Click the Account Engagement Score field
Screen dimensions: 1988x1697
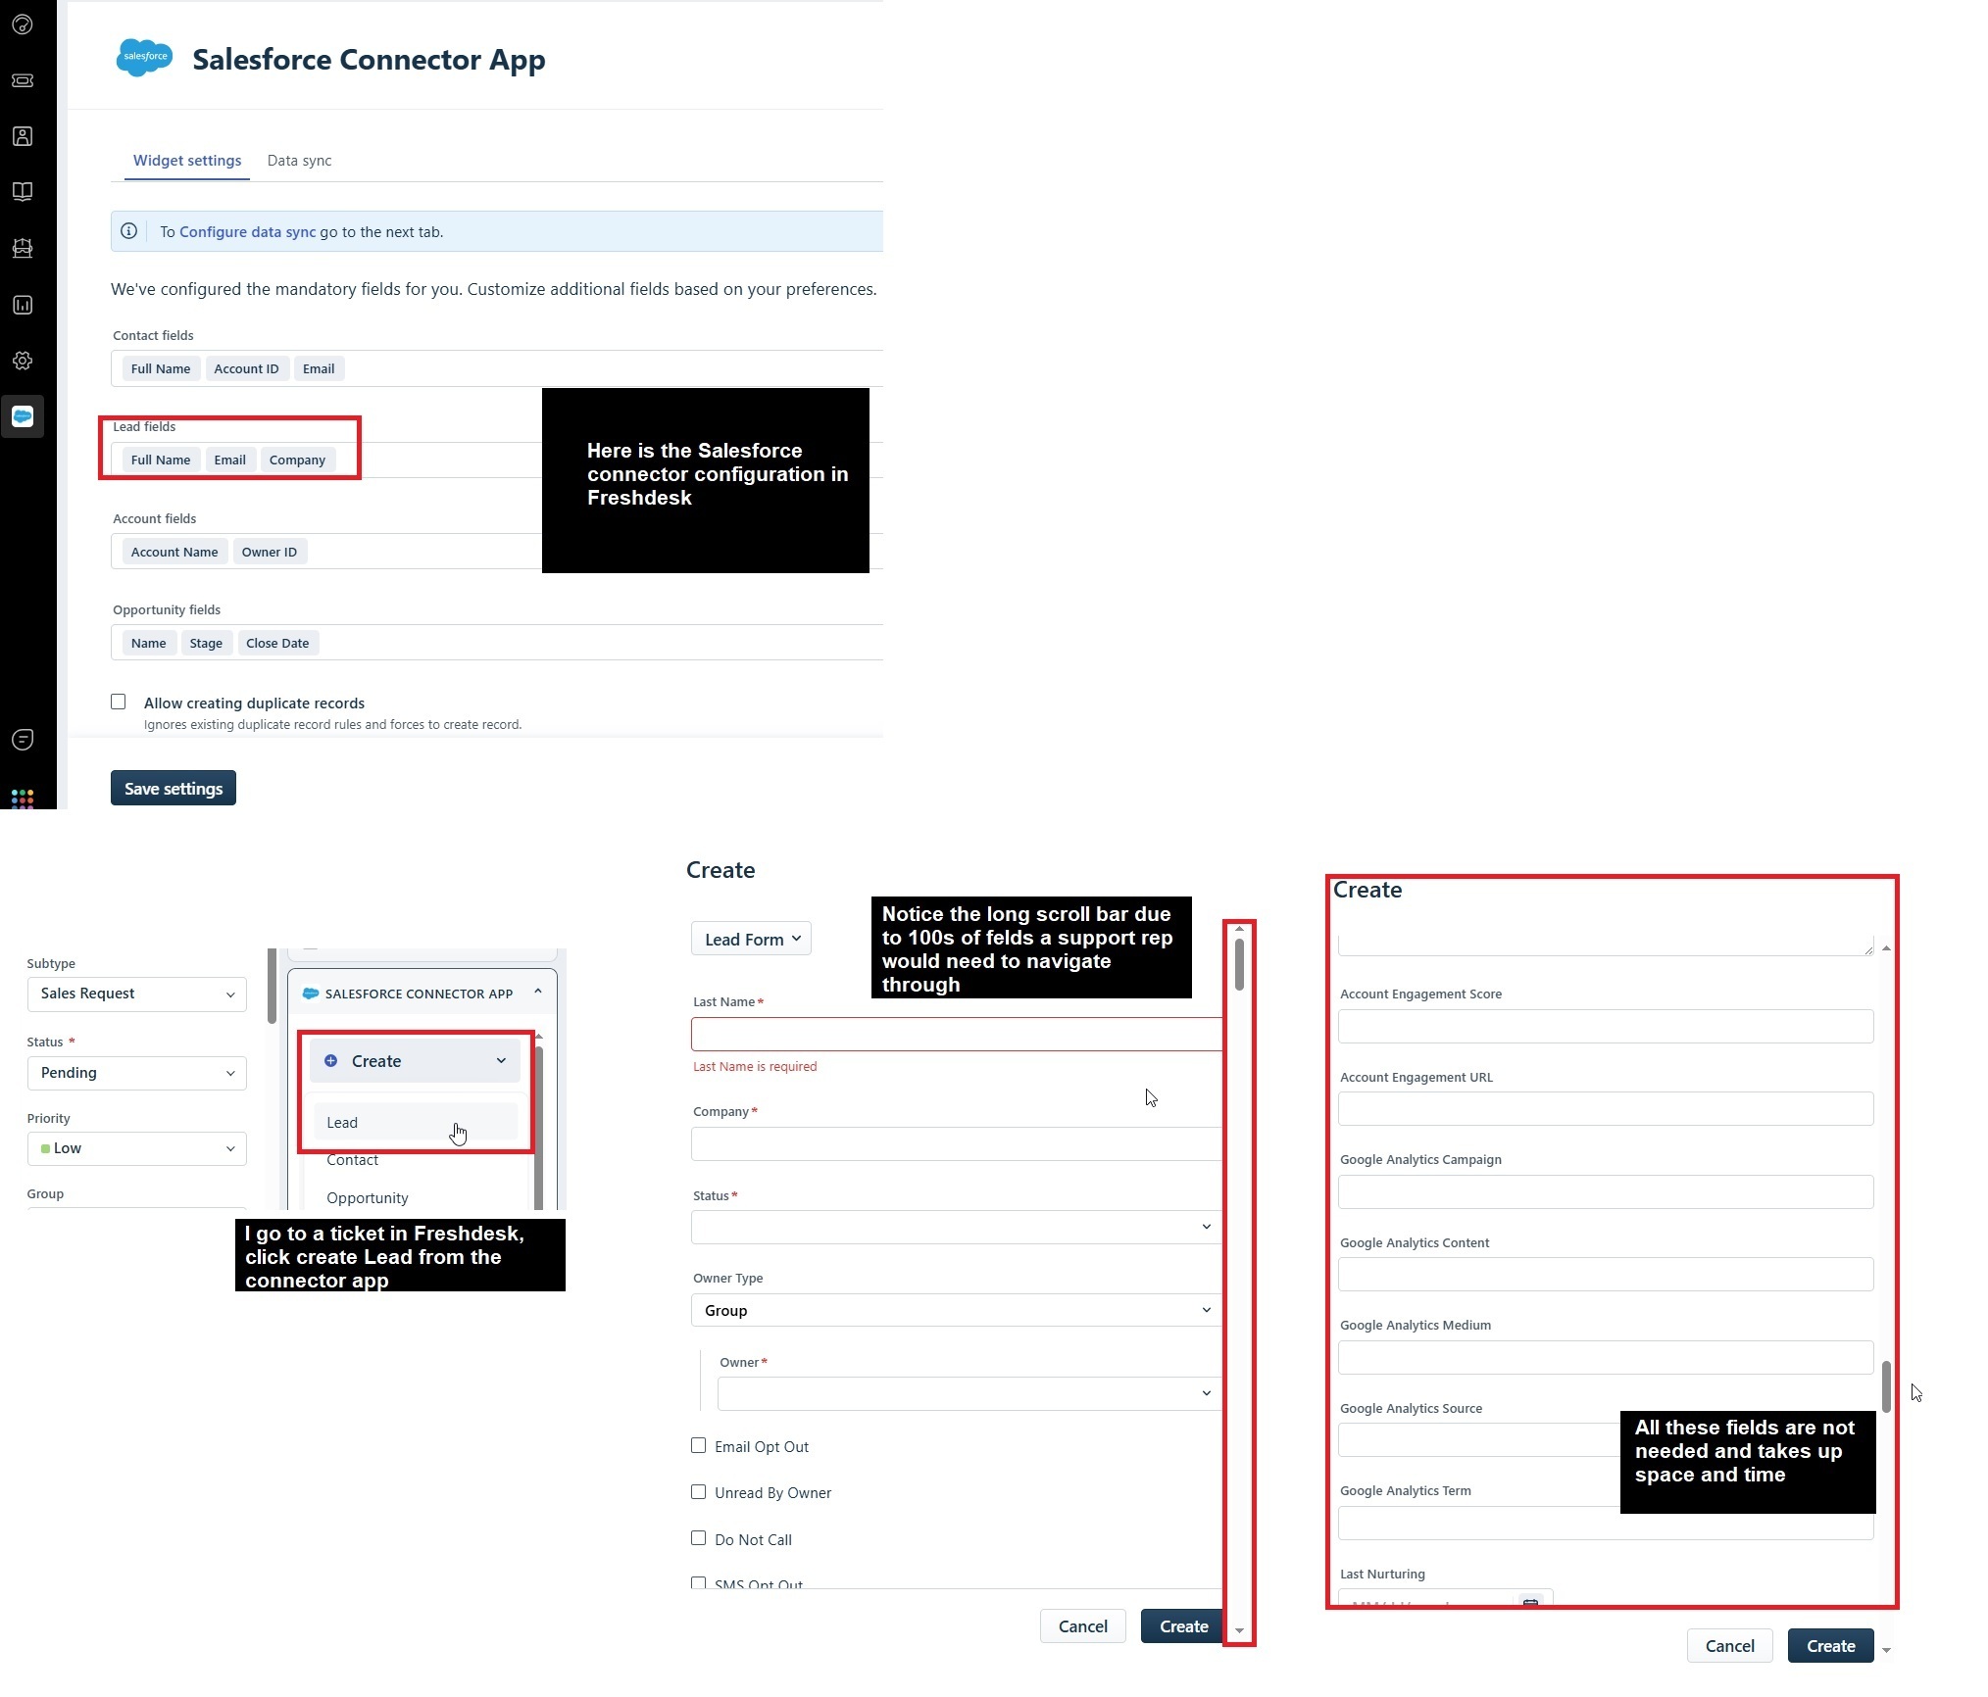coord(1606,1027)
